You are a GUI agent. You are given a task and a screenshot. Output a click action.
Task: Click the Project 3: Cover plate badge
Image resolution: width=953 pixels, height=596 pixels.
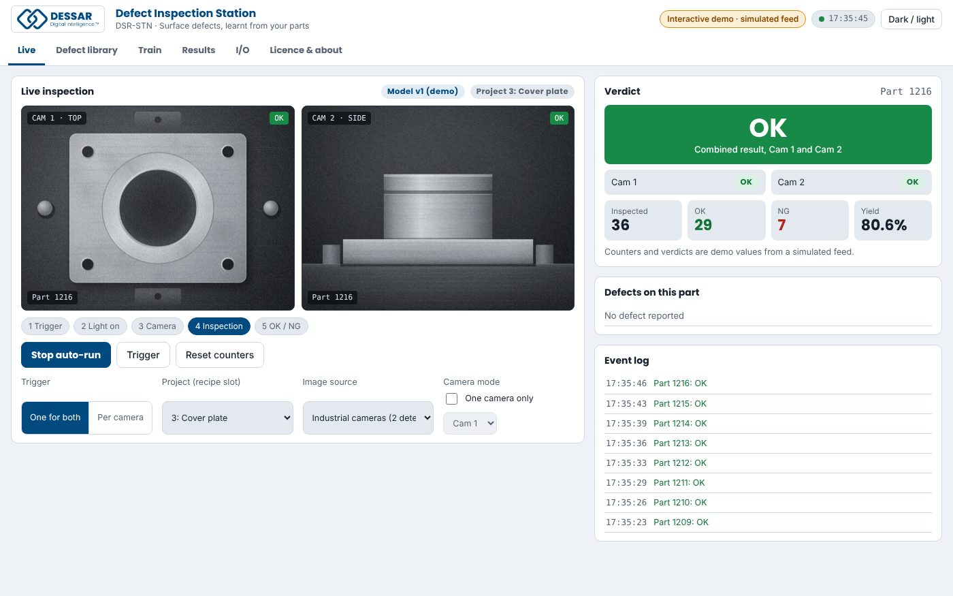(x=522, y=91)
